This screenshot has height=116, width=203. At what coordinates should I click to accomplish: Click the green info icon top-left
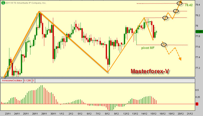click(3, 3)
